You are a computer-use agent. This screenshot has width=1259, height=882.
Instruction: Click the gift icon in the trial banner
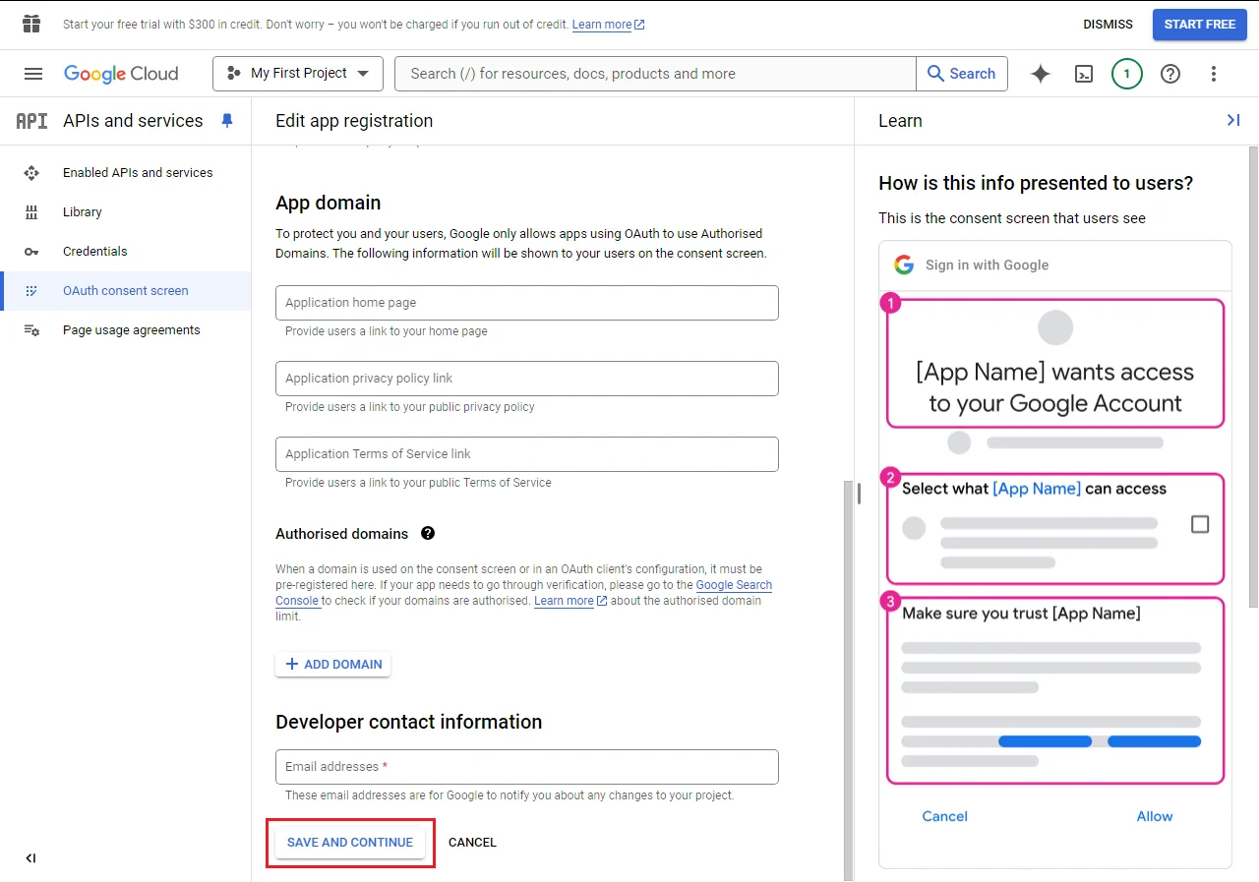point(31,24)
